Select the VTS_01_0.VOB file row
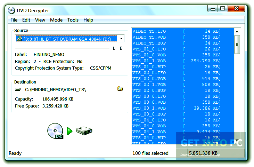 click(183, 55)
